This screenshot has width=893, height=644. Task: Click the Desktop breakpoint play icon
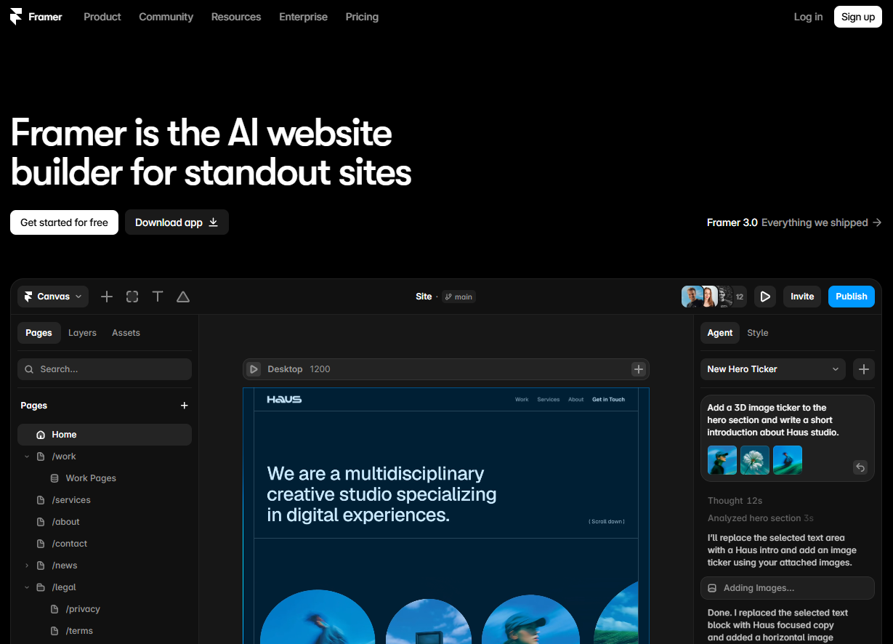coord(254,369)
